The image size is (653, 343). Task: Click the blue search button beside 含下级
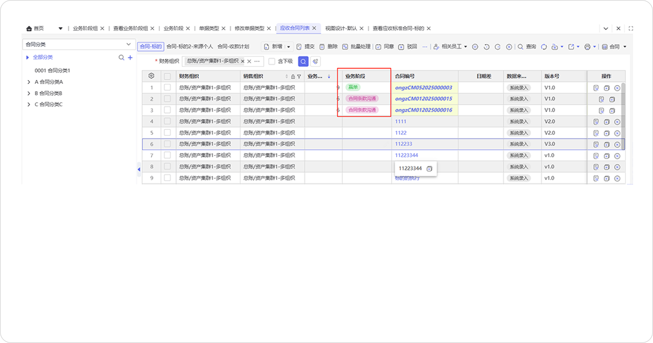[303, 61]
